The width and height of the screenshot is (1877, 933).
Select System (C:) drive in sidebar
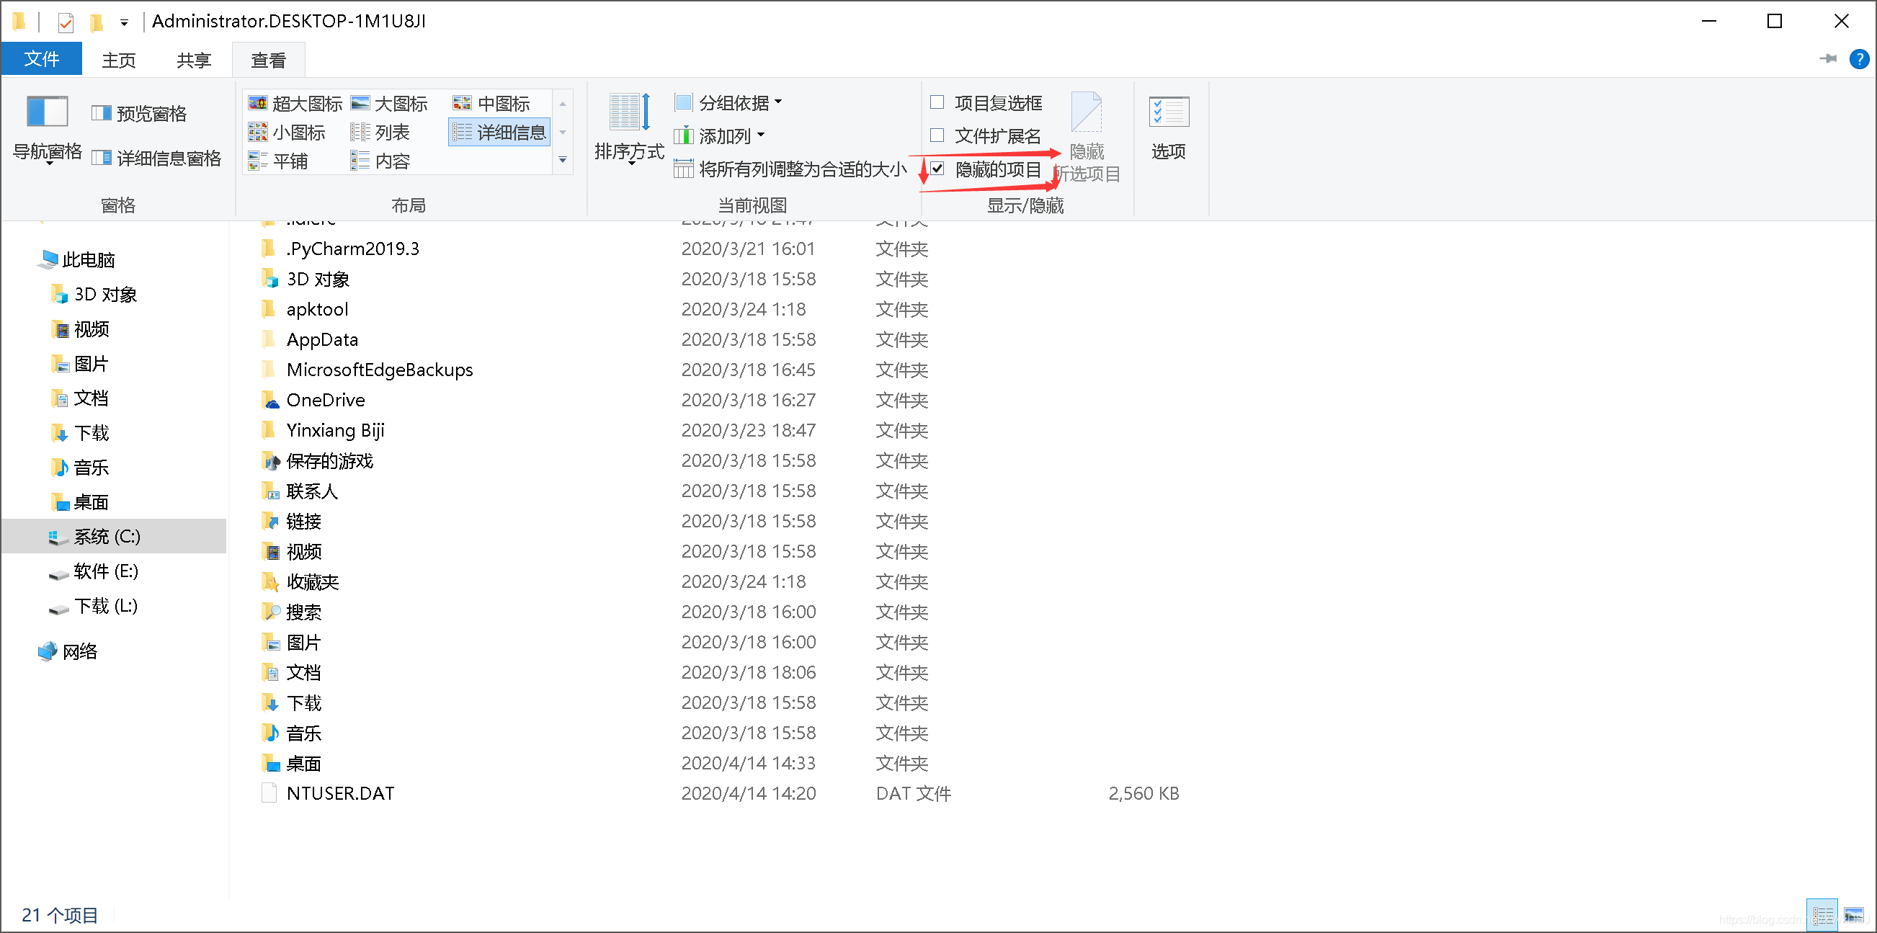click(107, 537)
